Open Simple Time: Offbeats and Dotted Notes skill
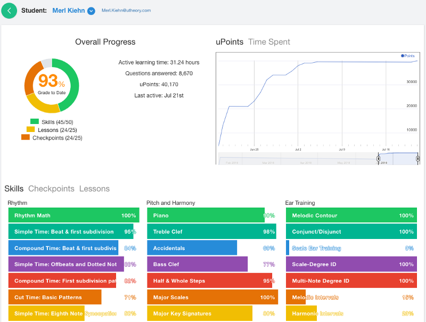Image resolution: width=426 pixels, height=322 pixels. click(x=74, y=264)
